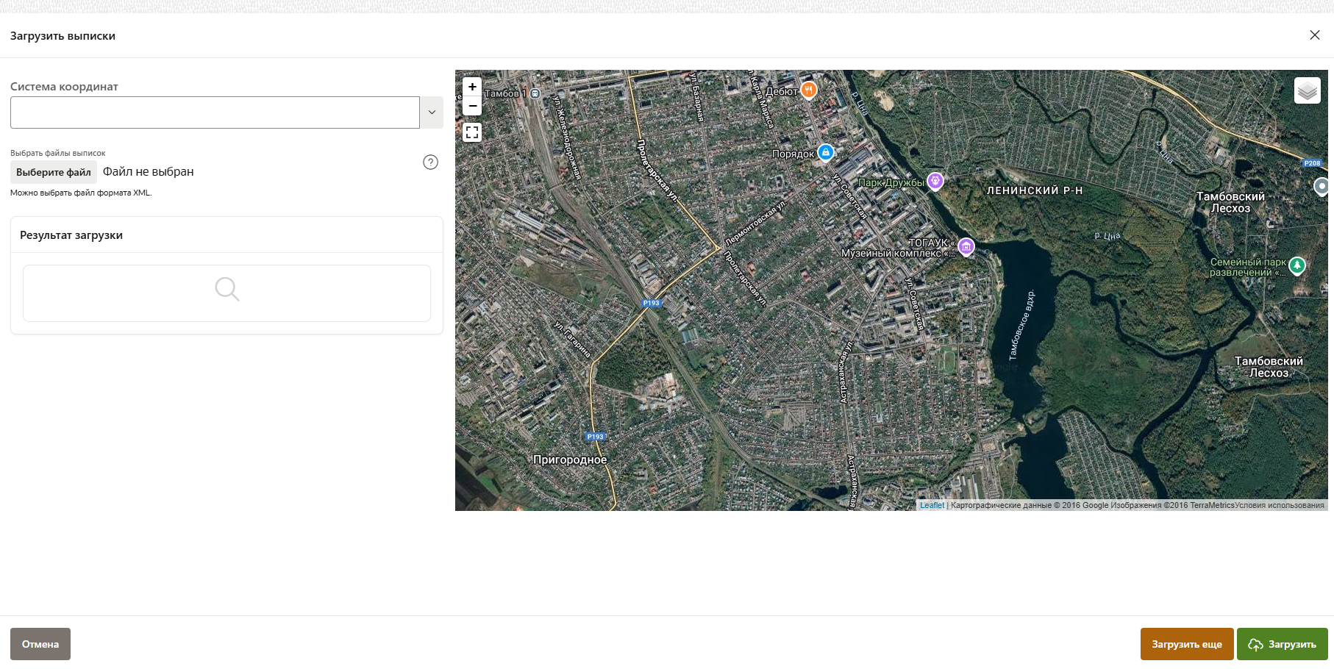This screenshot has width=1334, height=669.
Task: Click the help question mark icon
Action: click(431, 162)
